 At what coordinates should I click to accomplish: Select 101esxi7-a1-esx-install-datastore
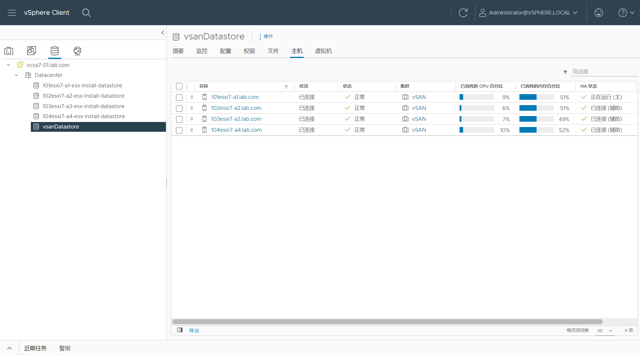click(82, 86)
